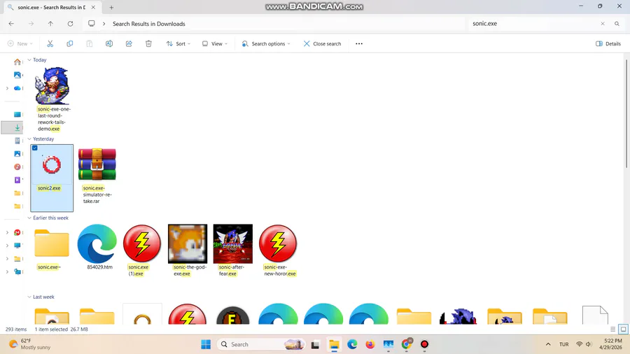Click the TUR language indicator
Viewport: 630px width, 354px height.
coord(564,344)
